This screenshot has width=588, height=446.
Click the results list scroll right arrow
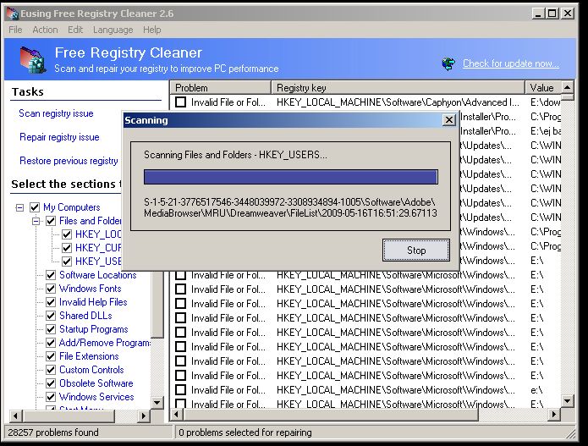click(x=553, y=415)
